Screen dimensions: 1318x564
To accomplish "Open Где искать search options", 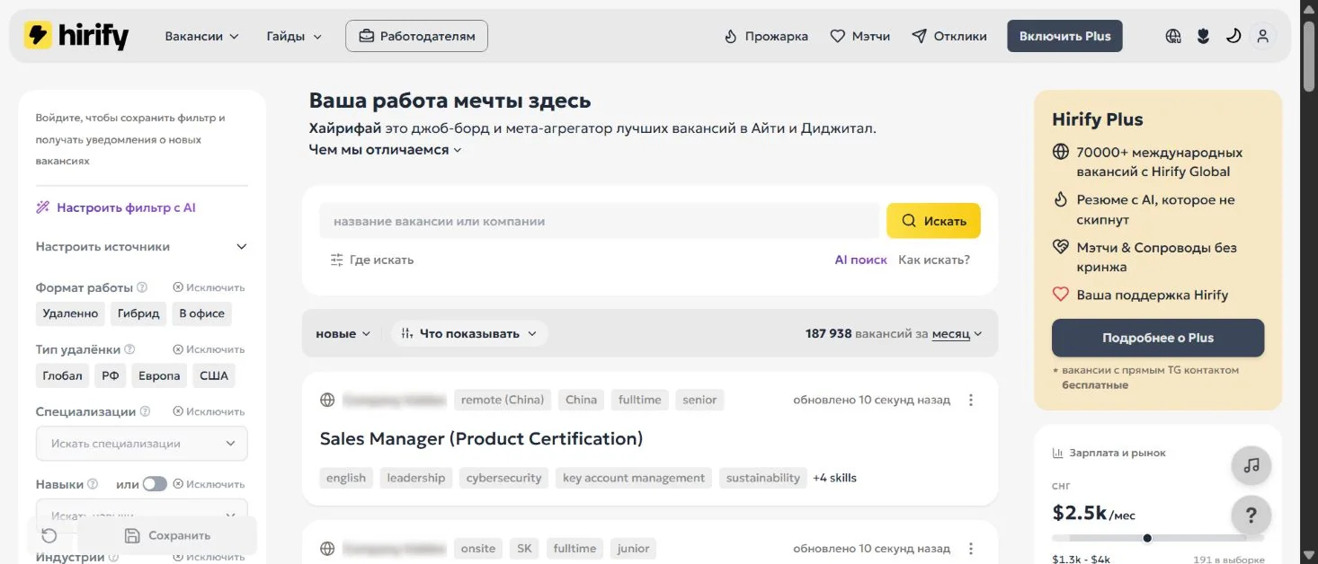I will (x=371, y=260).
